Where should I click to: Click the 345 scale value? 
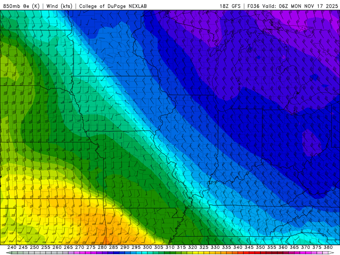click(x=249, y=247)
